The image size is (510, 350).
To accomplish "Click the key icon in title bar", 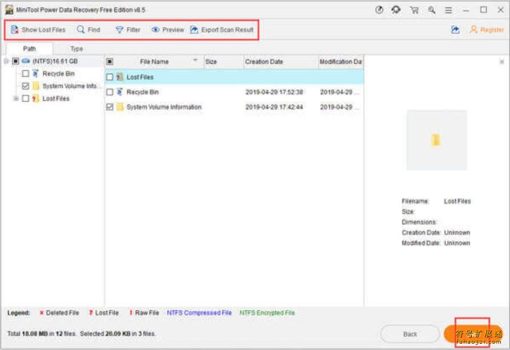I will [432, 10].
